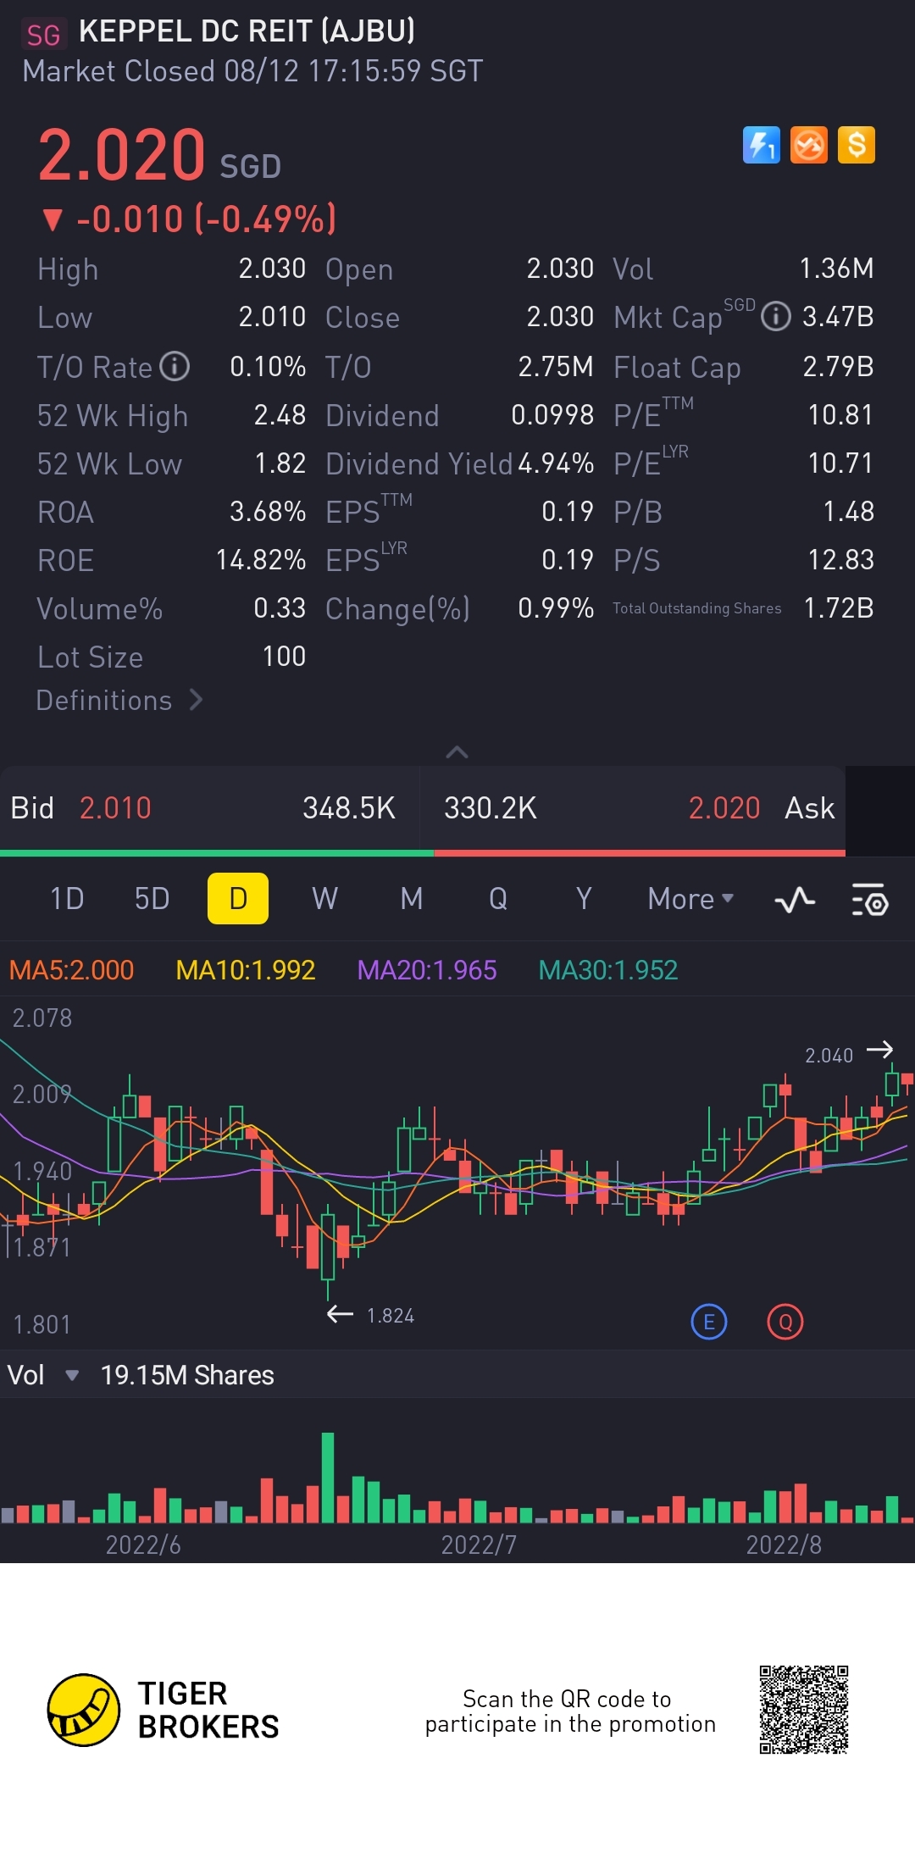915x1858 pixels.
Task: Tap MA5:2.000 indicator label
Action: (71, 970)
